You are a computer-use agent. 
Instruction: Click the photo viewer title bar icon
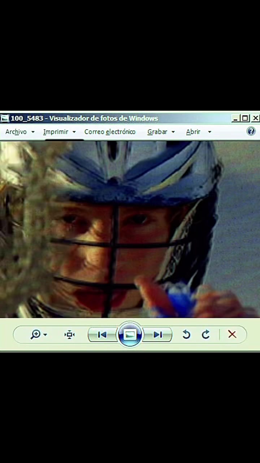4,118
